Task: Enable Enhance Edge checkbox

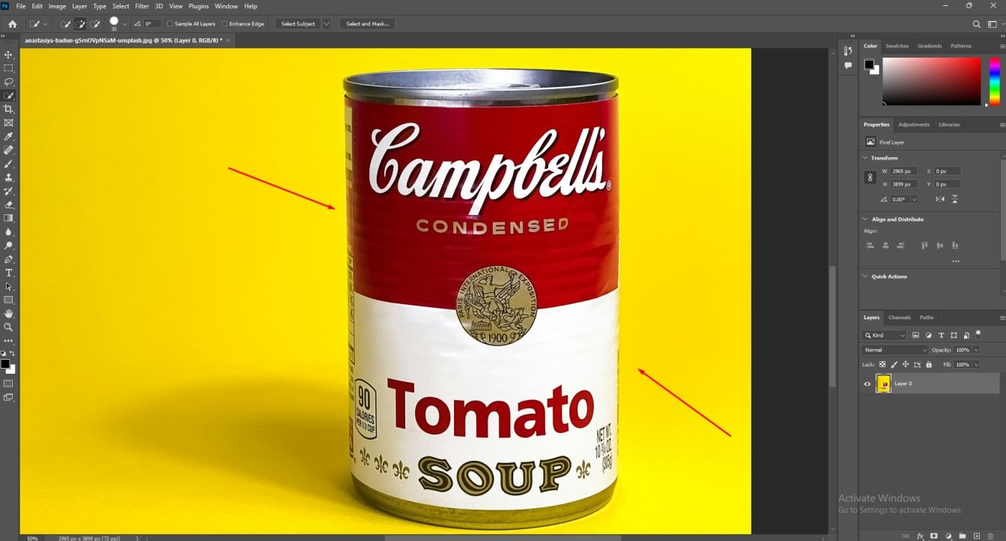Action: pos(224,24)
